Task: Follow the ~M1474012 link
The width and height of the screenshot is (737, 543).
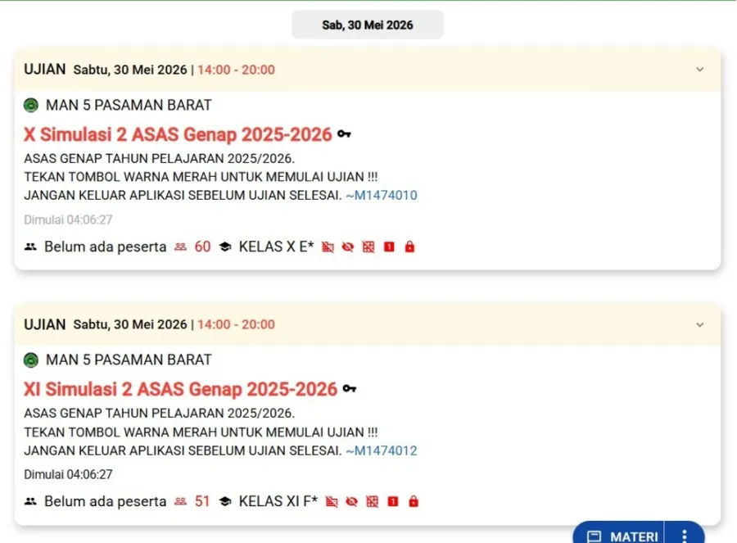Action: click(381, 450)
